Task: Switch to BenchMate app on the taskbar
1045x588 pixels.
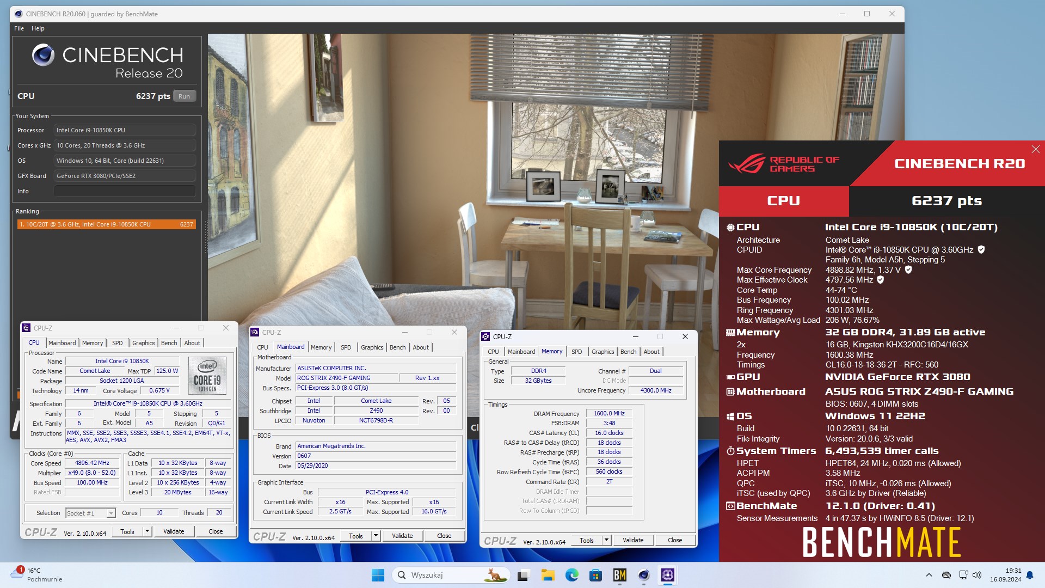Action: coord(619,575)
